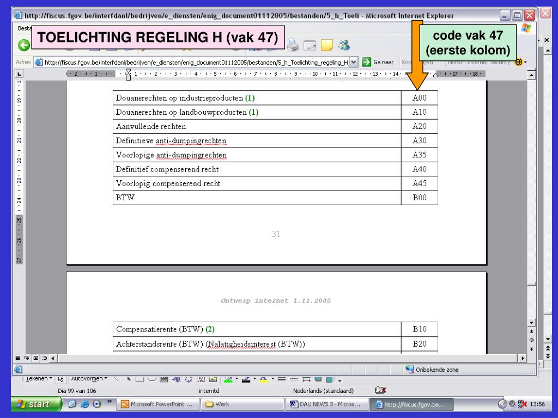Image resolution: width=558 pixels, height=418 pixels.
Task: Open the Edit document icon beside printer
Action: point(310,45)
